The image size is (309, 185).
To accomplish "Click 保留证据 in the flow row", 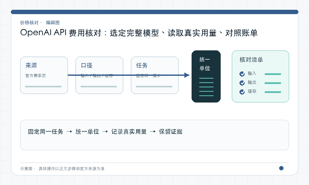I will pyautogui.click(x=171, y=132).
